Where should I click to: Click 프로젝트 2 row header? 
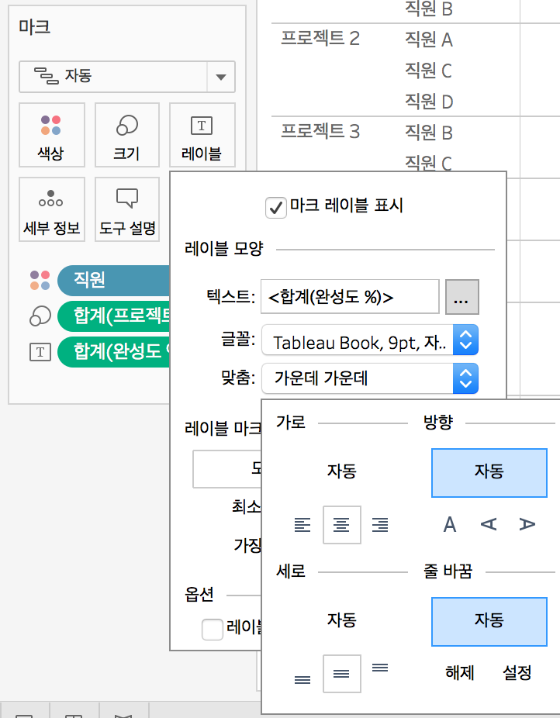320,38
